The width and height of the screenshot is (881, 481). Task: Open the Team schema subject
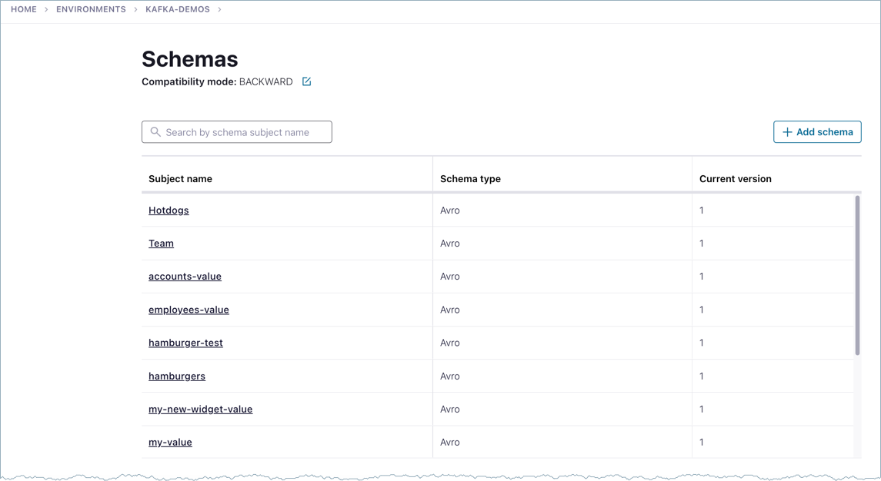[x=161, y=243]
